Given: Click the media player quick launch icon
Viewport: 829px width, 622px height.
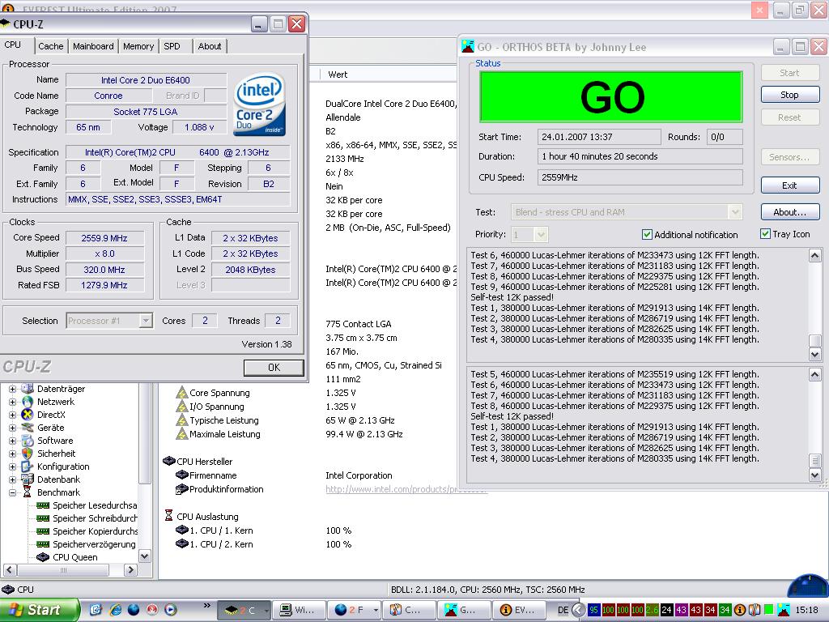Looking at the screenshot, I should [x=171, y=610].
